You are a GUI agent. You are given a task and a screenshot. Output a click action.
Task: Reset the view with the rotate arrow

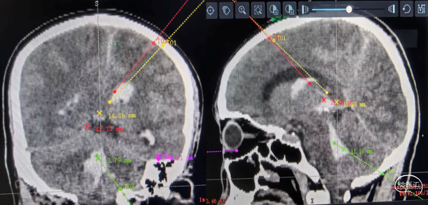tap(406, 10)
